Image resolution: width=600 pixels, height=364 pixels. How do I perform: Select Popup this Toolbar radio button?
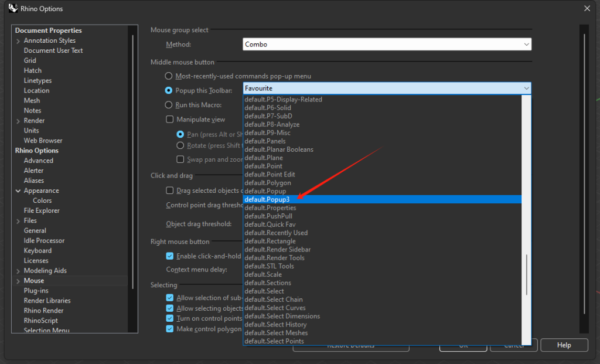pyautogui.click(x=168, y=90)
